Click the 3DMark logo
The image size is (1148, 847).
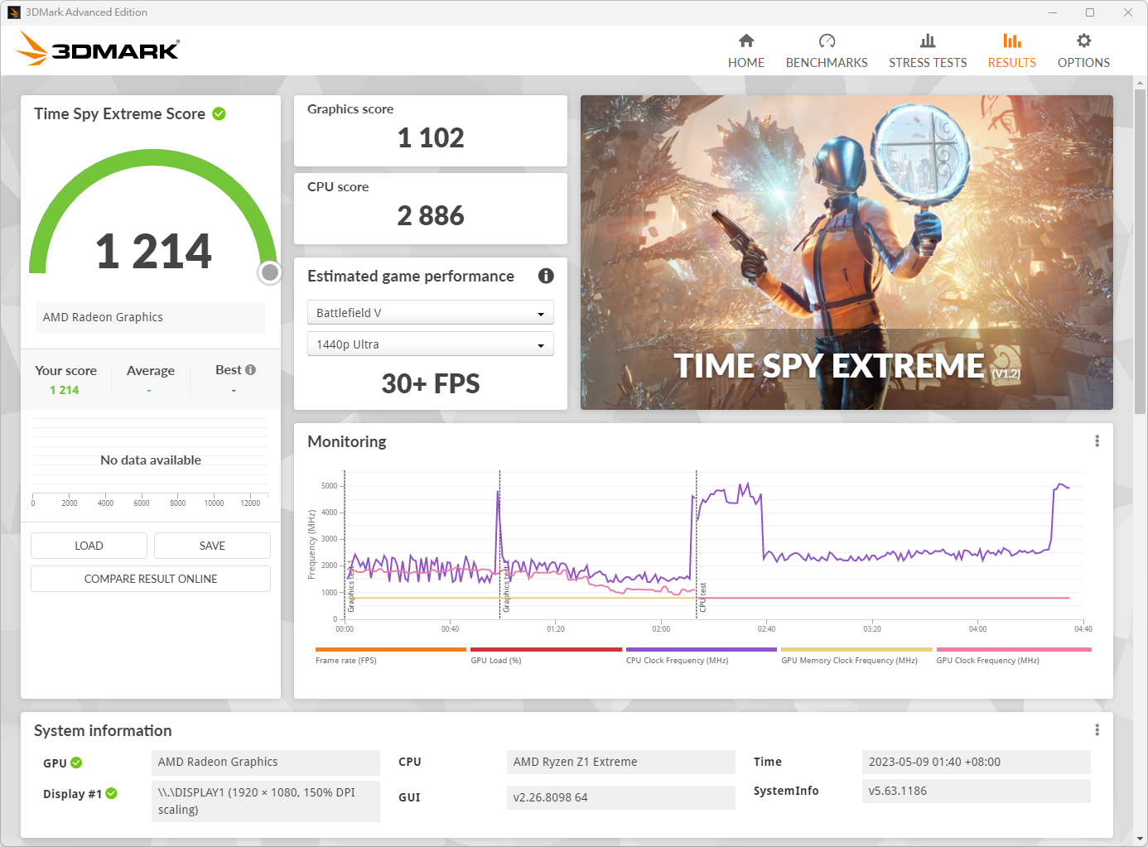tap(98, 49)
